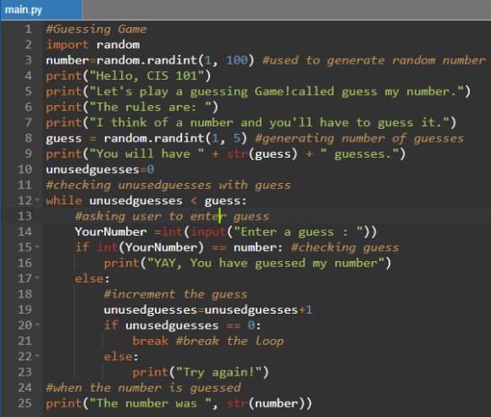Screen dimensions: 491x417
Task: Collapse the while loop at line 12
Action: tap(37, 200)
